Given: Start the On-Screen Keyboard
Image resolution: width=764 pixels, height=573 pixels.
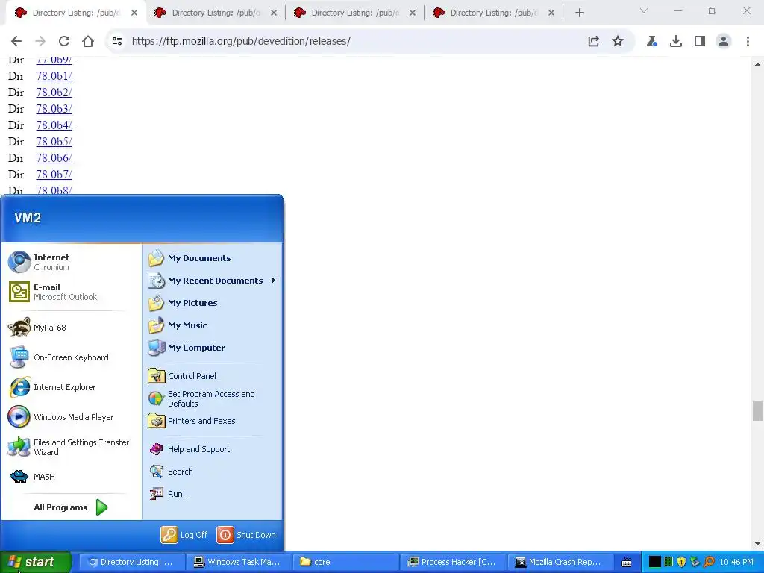Looking at the screenshot, I should coord(71,357).
